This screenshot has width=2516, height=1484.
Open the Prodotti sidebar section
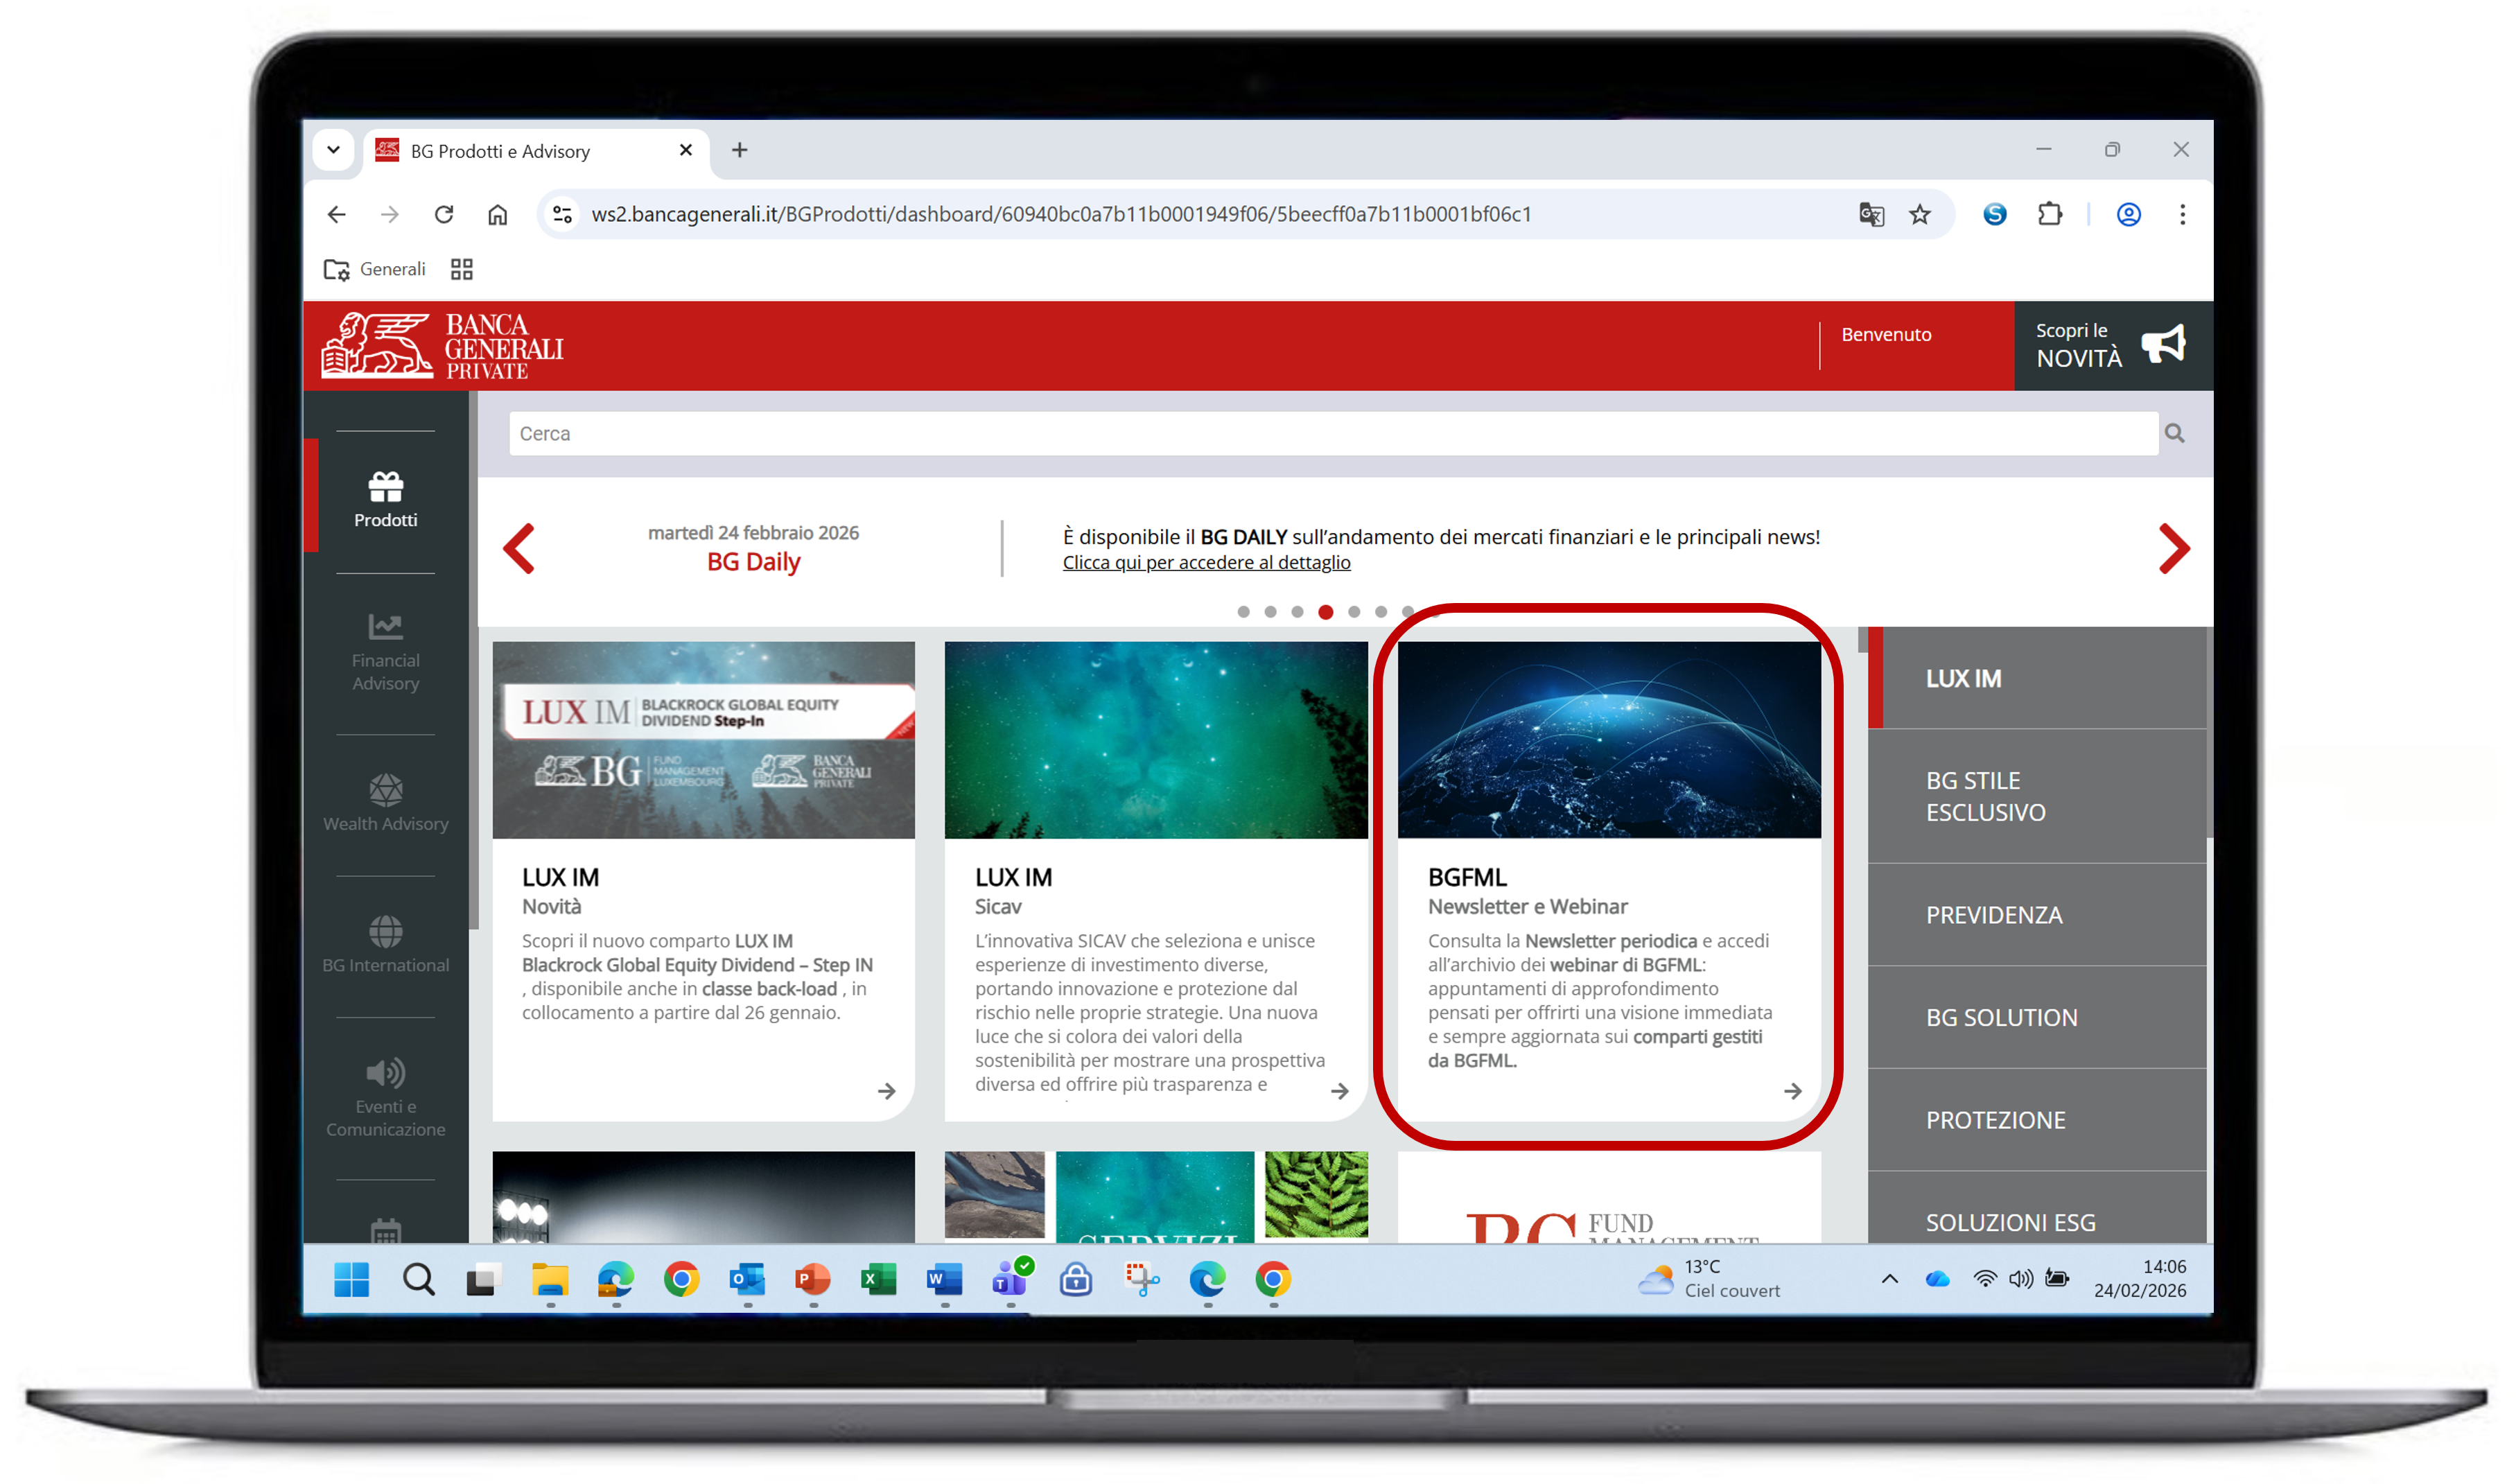pyautogui.click(x=385, y=498)
